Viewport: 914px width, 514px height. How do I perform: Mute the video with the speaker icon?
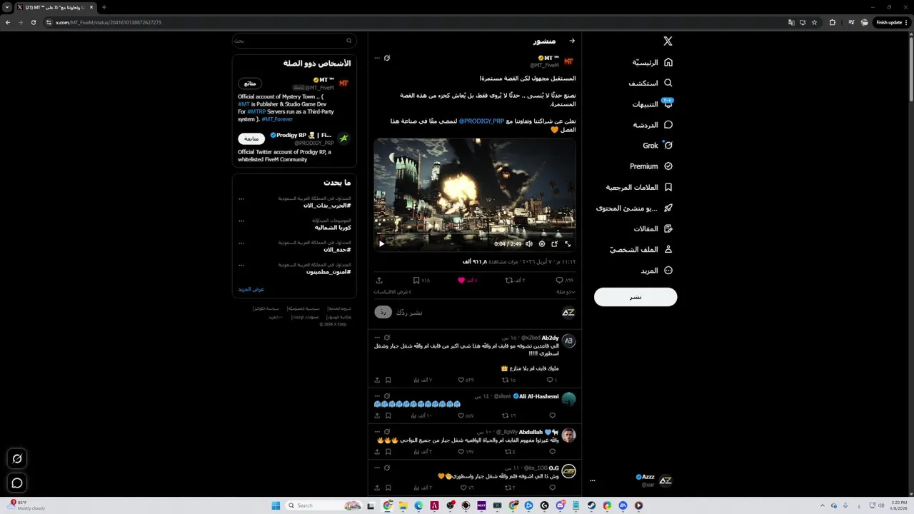(x=529, y=243)
